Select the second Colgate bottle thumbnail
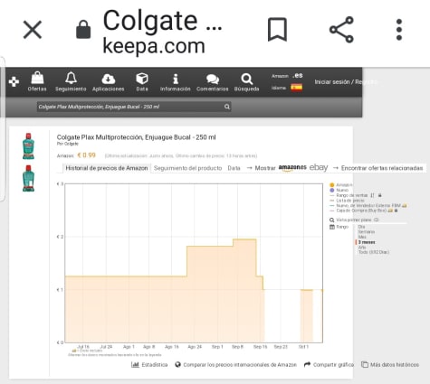The image size is (430, 384). [x=28, y=178]
